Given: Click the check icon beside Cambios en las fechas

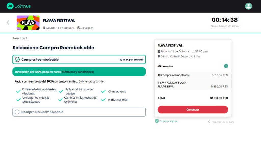Looking at the screenshot, I should click(60, 100).
